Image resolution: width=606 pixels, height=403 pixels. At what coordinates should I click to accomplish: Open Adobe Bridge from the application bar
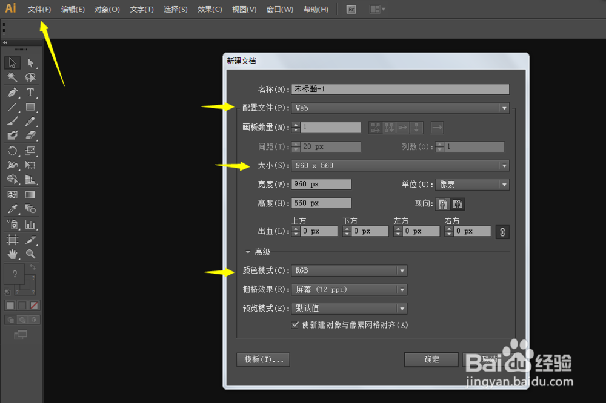pyautogui.click(x=350, y=9)
